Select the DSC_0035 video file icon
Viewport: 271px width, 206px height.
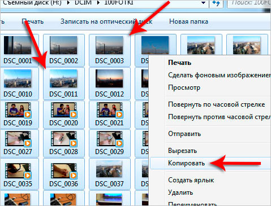pyautogui.click(x=18, y=171)
